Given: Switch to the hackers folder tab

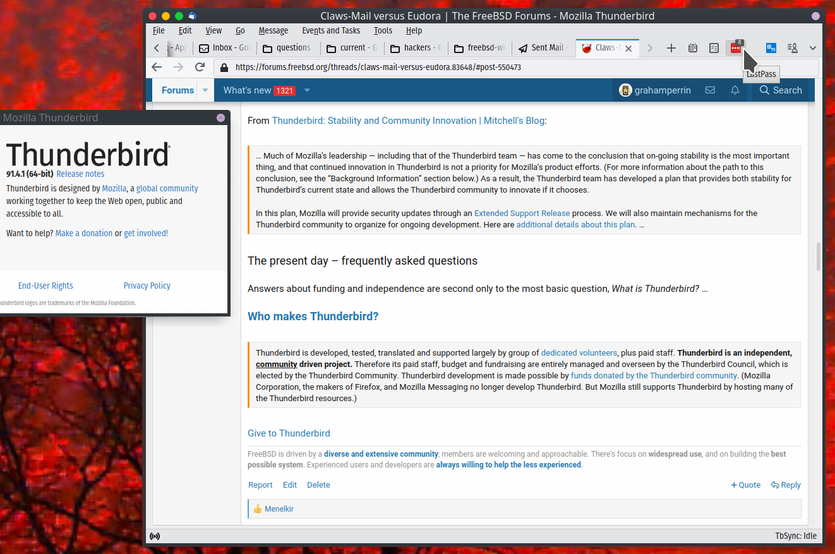Looking at the screenshot, I should (x=415, y=48).
